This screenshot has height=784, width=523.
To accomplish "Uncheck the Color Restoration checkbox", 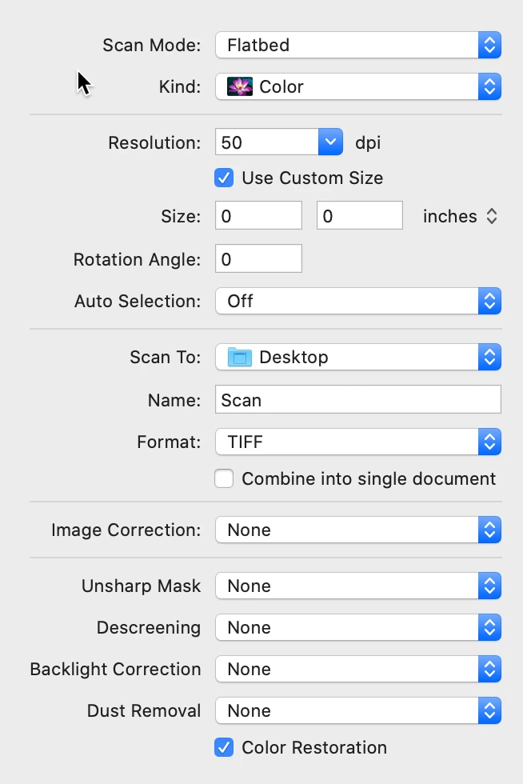I will click(224, 747).
